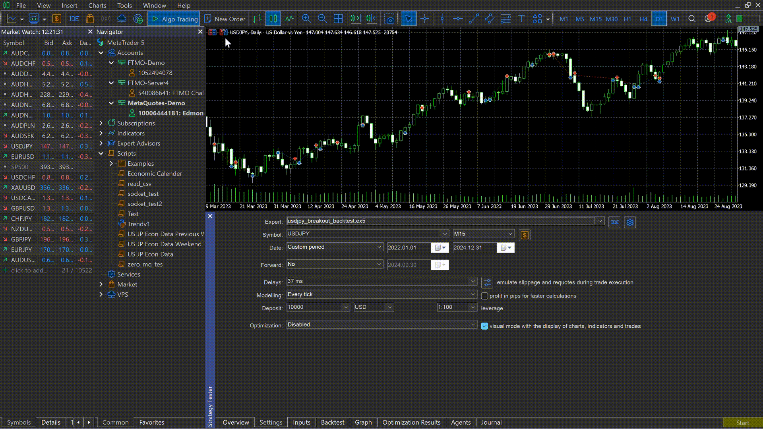Toggle Algo Trading on or off
Screen dimensions: 763x429
coord(174,19)
